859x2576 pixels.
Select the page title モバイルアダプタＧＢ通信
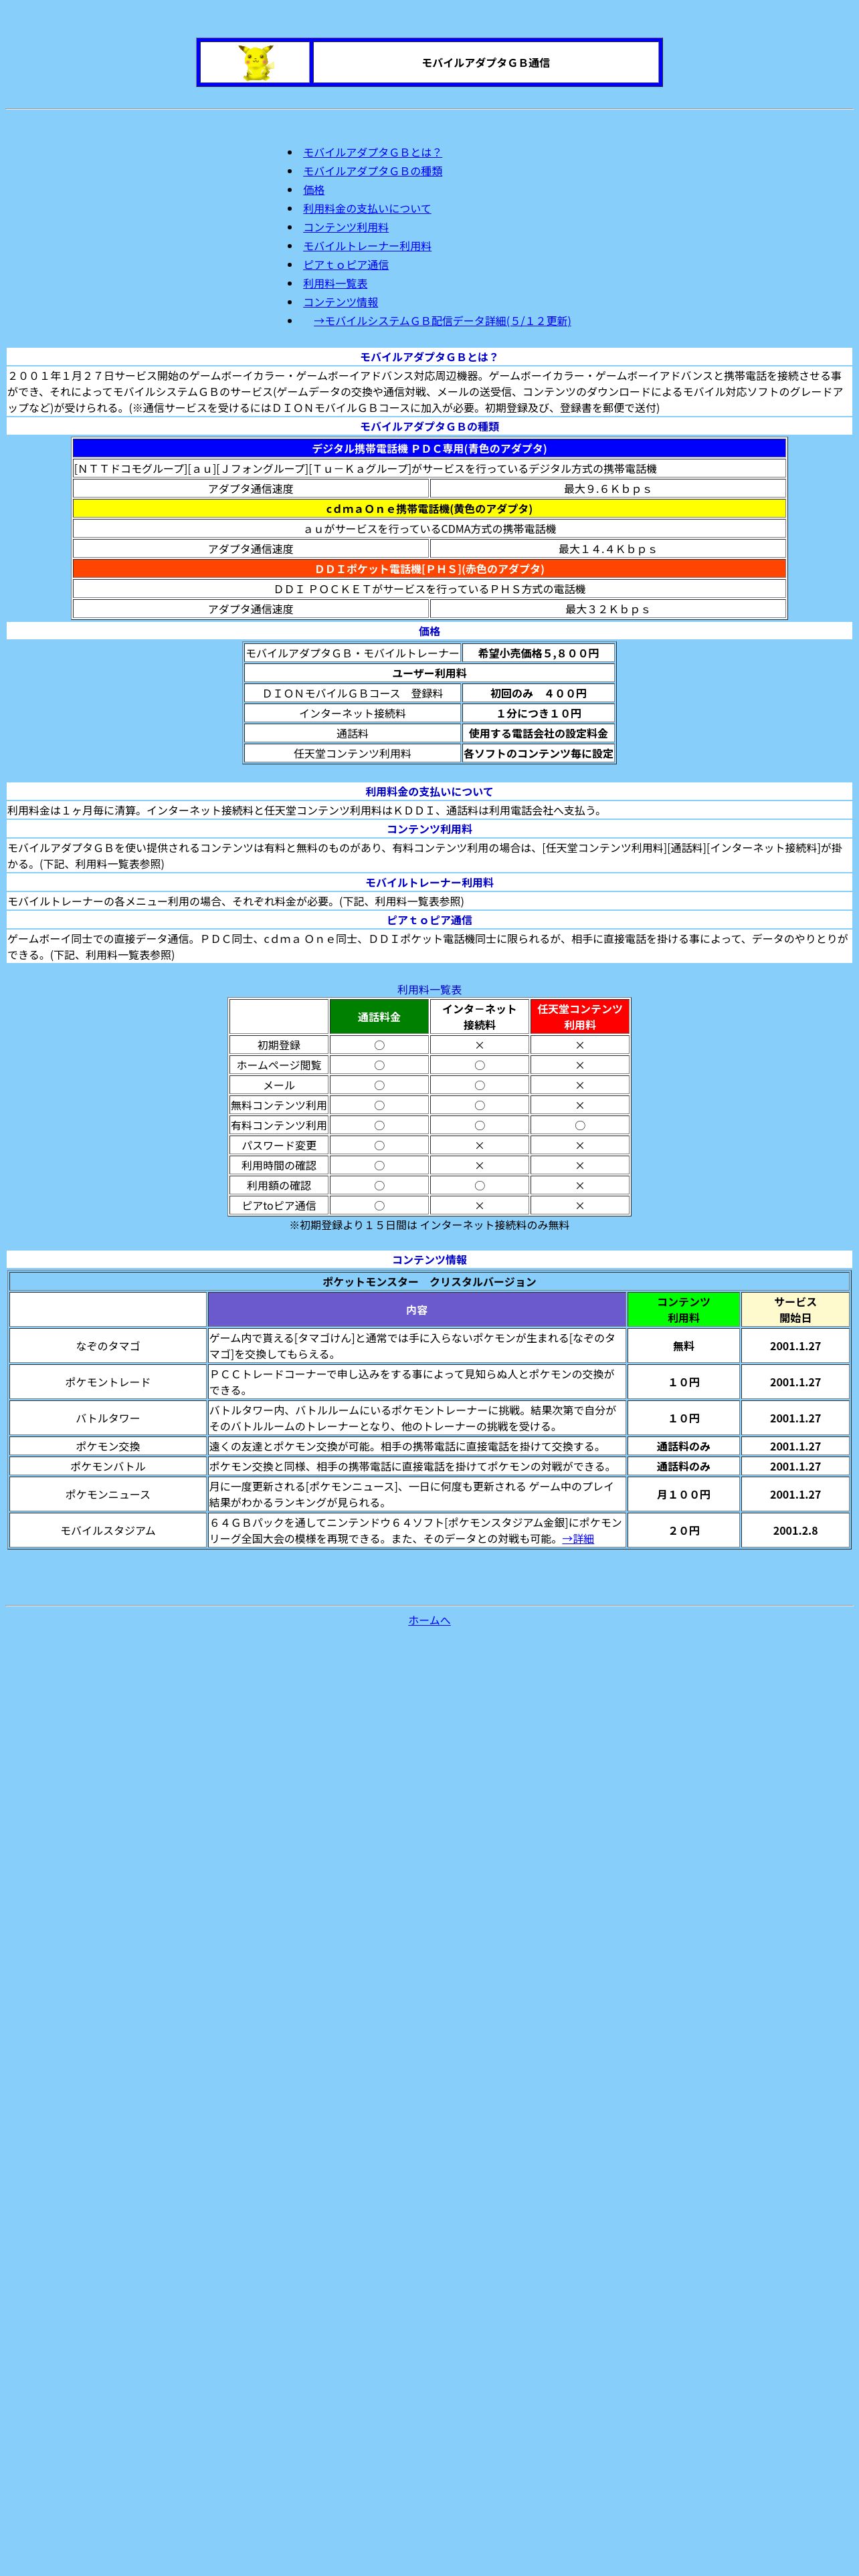[x=486, y=63]
